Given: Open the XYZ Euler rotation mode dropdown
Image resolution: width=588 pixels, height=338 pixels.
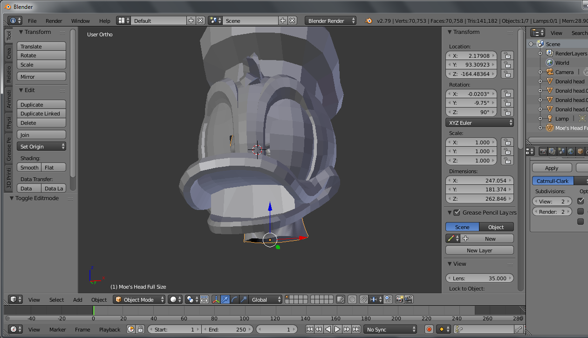Looking at the screenshot, I should click(479, 122).
